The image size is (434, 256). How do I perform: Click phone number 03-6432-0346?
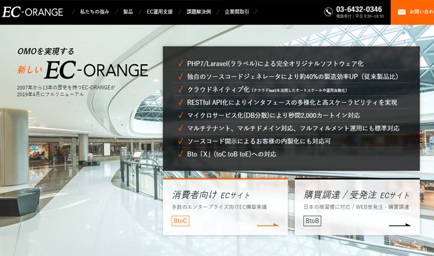click(x=359, y=9)
